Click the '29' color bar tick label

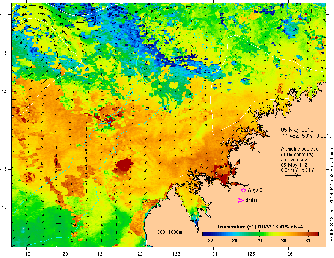[x=259, y=241]
